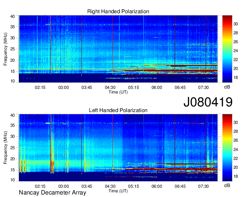Click the 25 MHz frequency tick of Left Handed plot

pos(12,148)
